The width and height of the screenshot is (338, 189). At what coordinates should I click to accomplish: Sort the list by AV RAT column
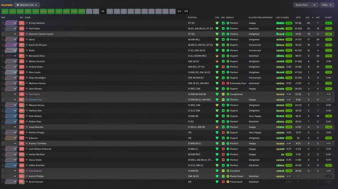328,18
